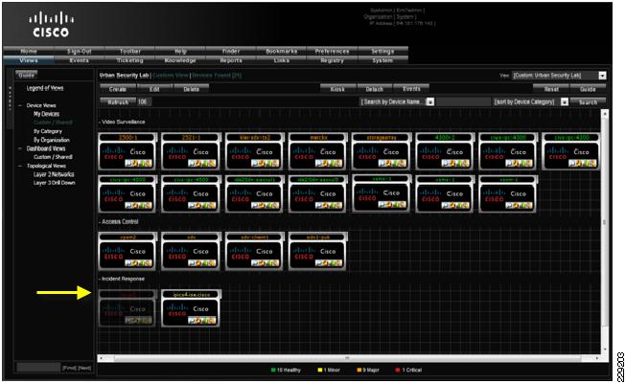Click the green 10 Healthy status indicator
Screen dimensions: 625x383
tap(286, 370)
